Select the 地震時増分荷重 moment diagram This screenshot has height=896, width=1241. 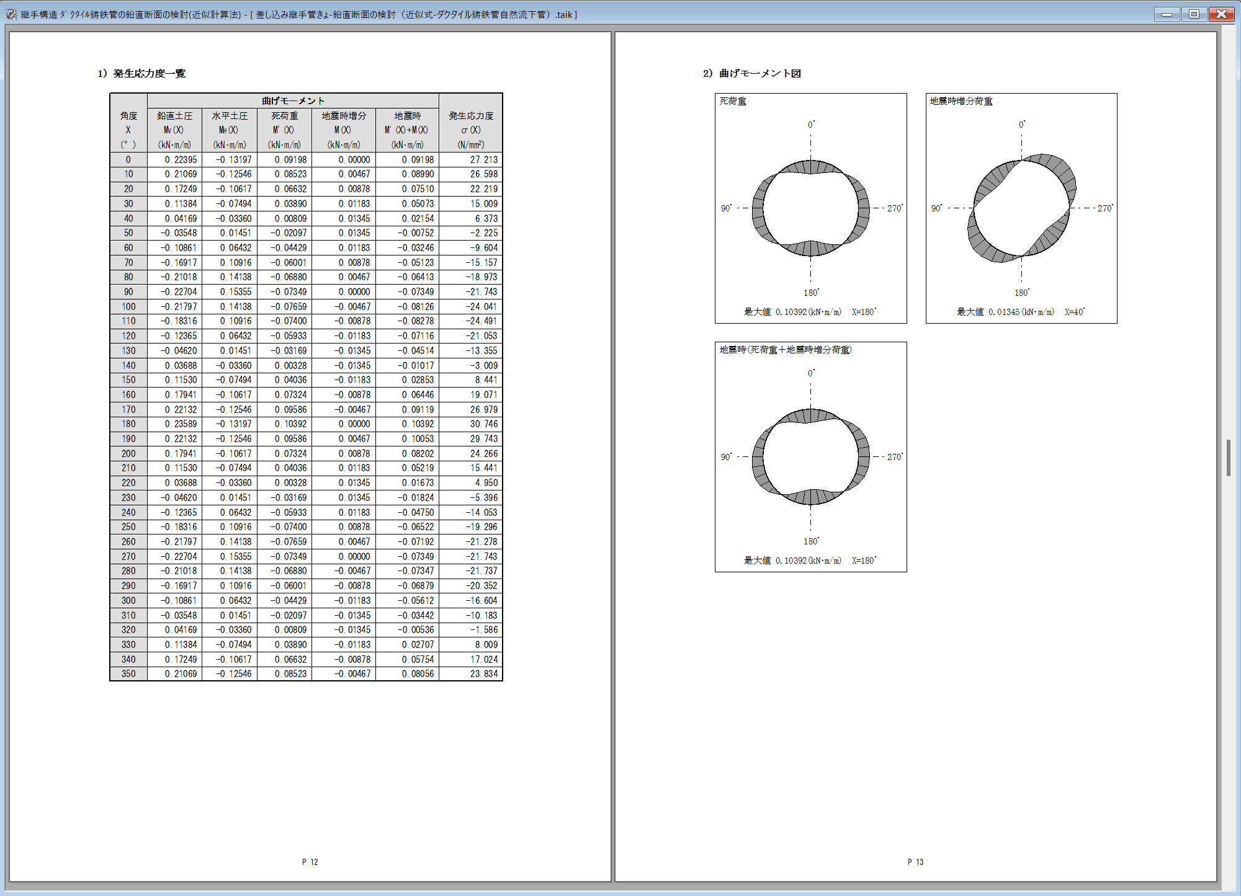(1021, 208)
